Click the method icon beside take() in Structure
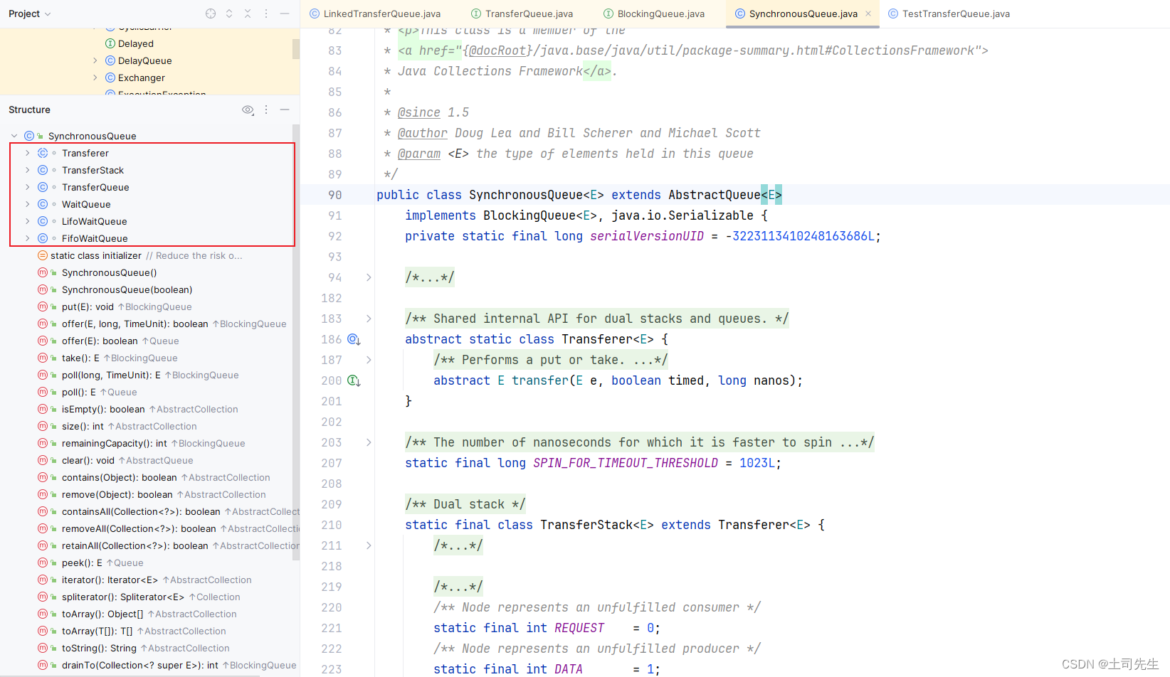This screenshot has height=677, width=1170. [43, 358]
